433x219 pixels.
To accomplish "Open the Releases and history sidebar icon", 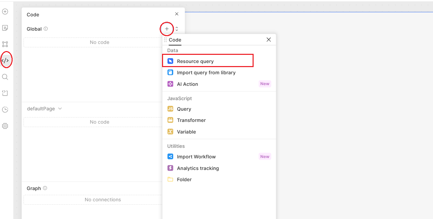I will 5,110.
